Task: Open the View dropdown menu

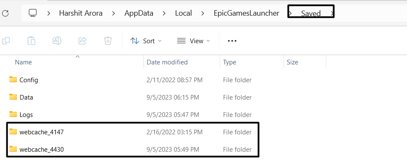Action: point(193,41)
